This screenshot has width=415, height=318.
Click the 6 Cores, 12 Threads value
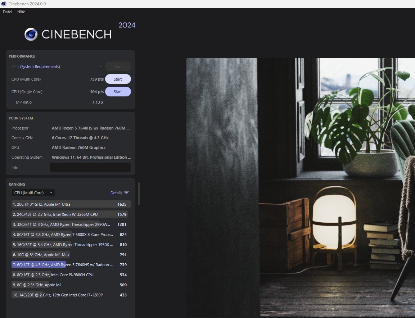pos(80,138)
